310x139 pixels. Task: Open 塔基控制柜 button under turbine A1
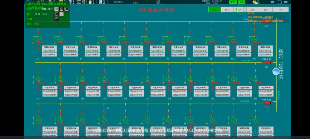49,47
